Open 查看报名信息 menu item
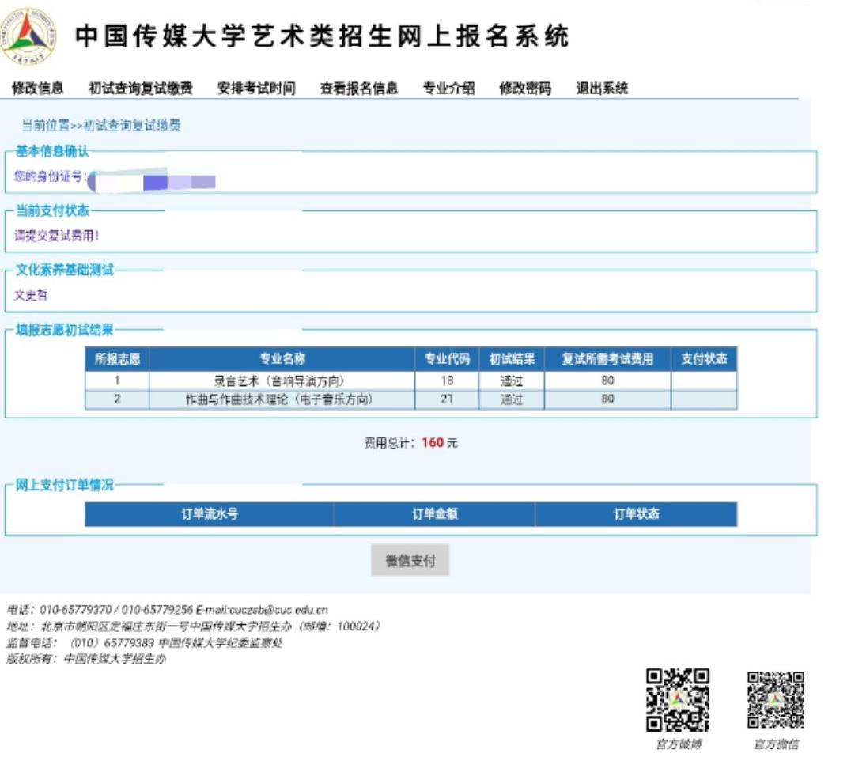The width and height of the screenshot is (851, 757). (x=359, y=88)
